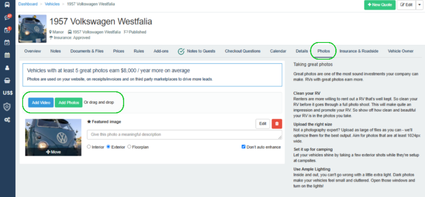Viewport: 425px width, 197px height.
Task: Open the Checkout Questions tab
Action: [x=242, y=51]
